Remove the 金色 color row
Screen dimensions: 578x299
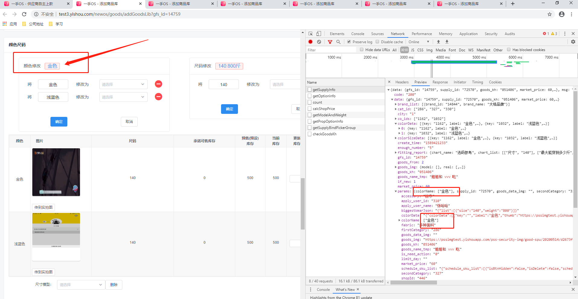pos(159,84)
